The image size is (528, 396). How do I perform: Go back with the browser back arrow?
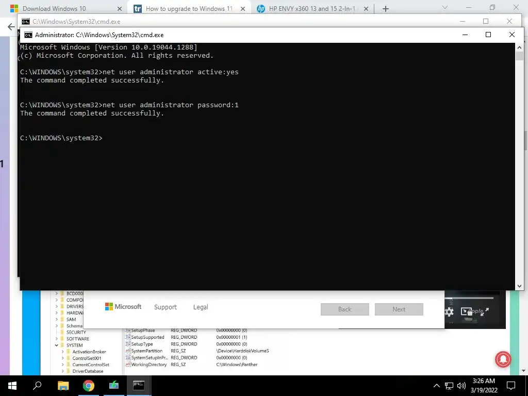point(11,27)
